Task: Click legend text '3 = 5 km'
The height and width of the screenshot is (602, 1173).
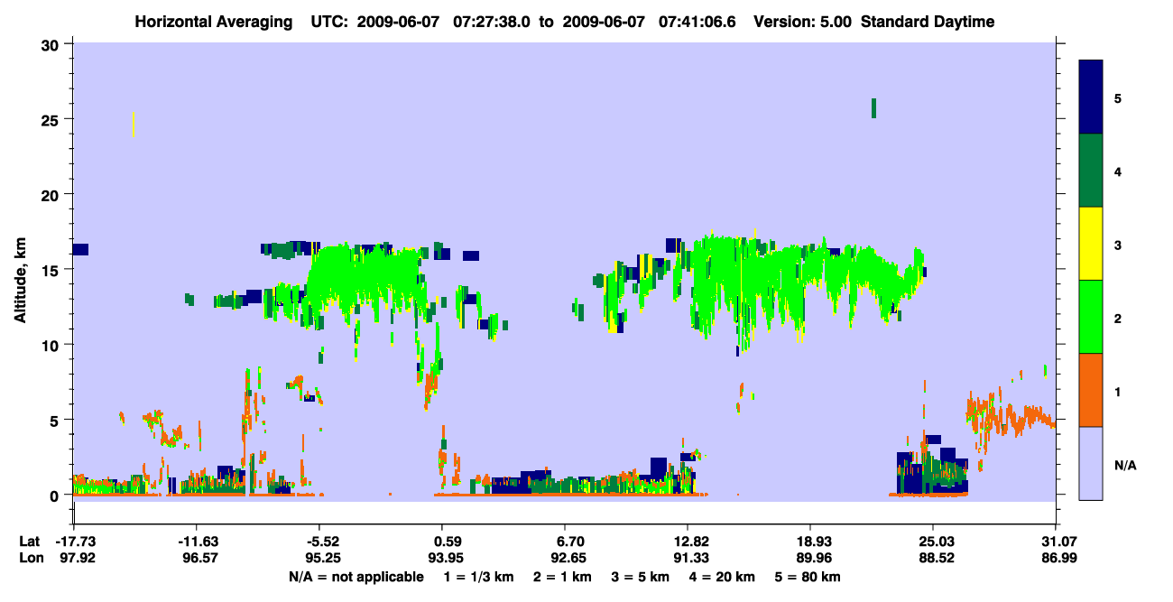Action: 641,577
